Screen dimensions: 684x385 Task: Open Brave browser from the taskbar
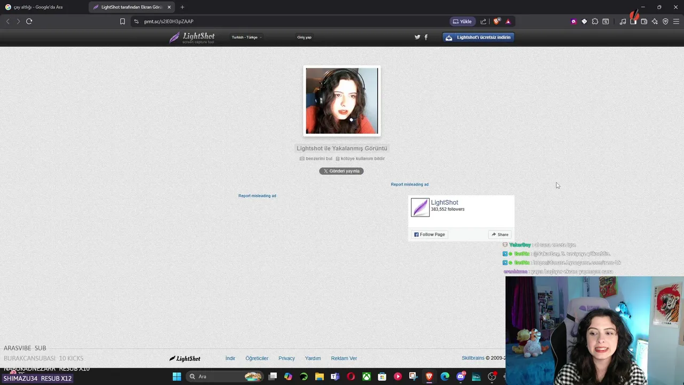coord(429,376)
